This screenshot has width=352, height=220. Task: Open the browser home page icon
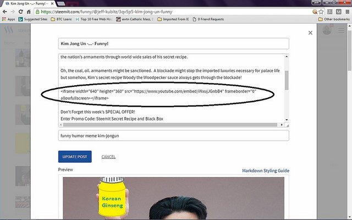coord(29,12)
